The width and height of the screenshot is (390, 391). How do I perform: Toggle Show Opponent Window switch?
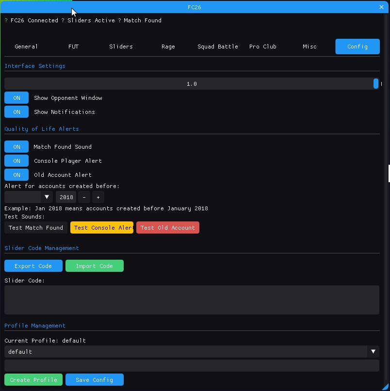[16, 98]
